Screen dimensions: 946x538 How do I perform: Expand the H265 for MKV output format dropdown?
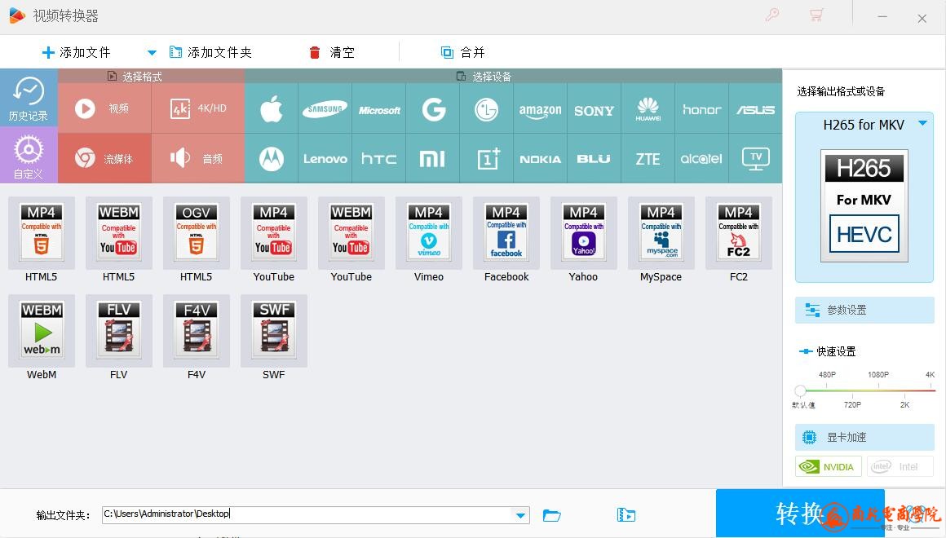[923, 124]
